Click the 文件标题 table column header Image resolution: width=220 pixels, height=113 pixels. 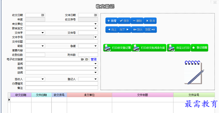tap(143, 95)
